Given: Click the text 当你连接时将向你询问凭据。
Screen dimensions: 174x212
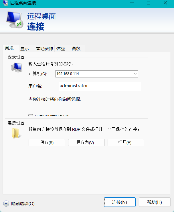Looking at the screenshot, I should click(x=55, y=99).
